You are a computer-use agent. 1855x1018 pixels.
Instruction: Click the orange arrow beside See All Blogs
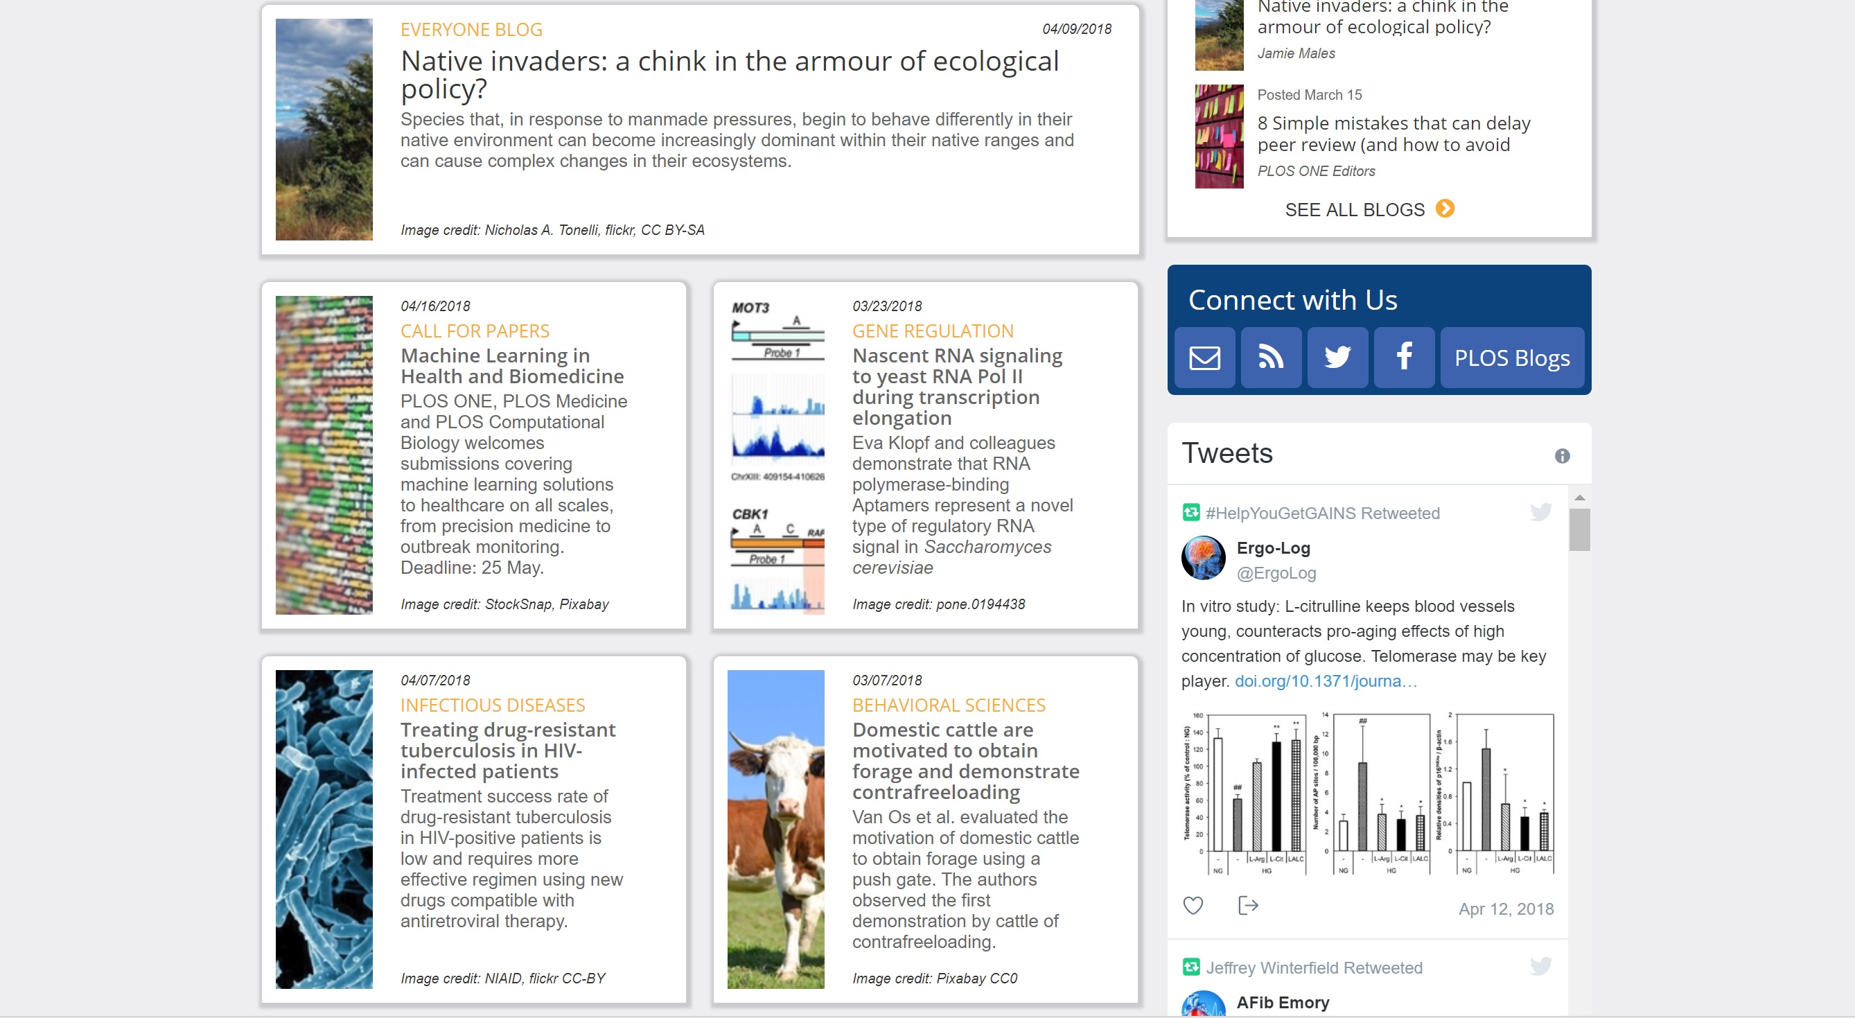(1445, 209)
